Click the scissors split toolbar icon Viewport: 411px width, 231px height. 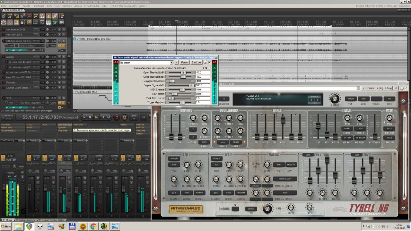(x=55, y=22)
